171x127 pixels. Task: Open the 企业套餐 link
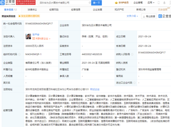pyautogui.click(x=138, y=3)
